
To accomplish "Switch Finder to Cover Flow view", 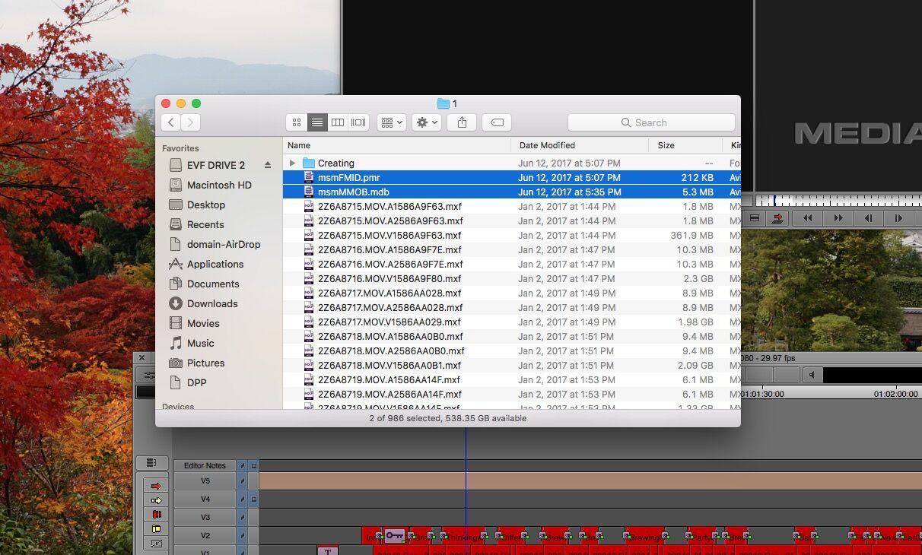I will [358, 122].
